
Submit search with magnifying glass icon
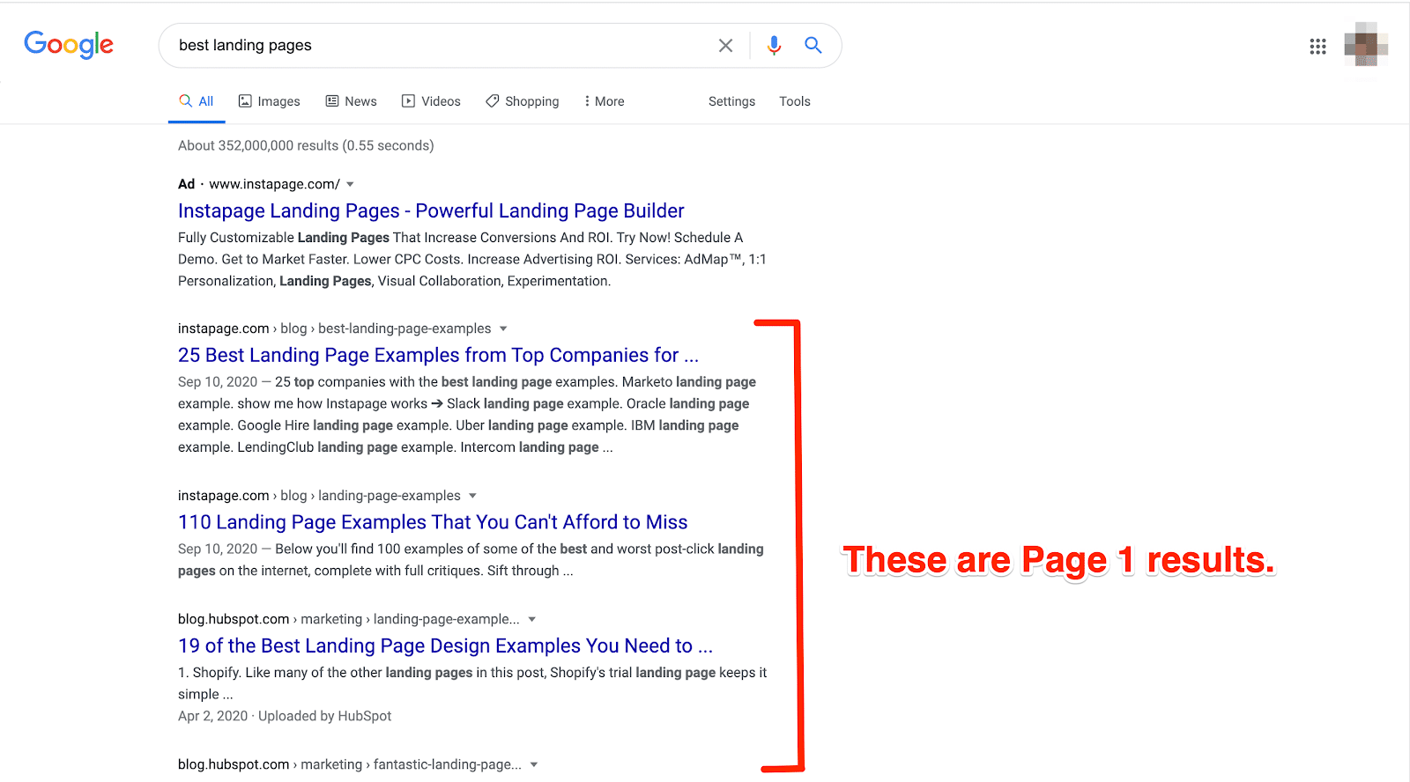pos(813,45)
